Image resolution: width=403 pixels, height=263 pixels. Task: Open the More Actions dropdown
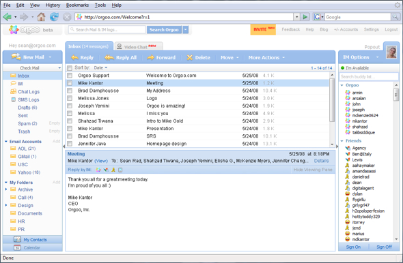coord(283,58)
